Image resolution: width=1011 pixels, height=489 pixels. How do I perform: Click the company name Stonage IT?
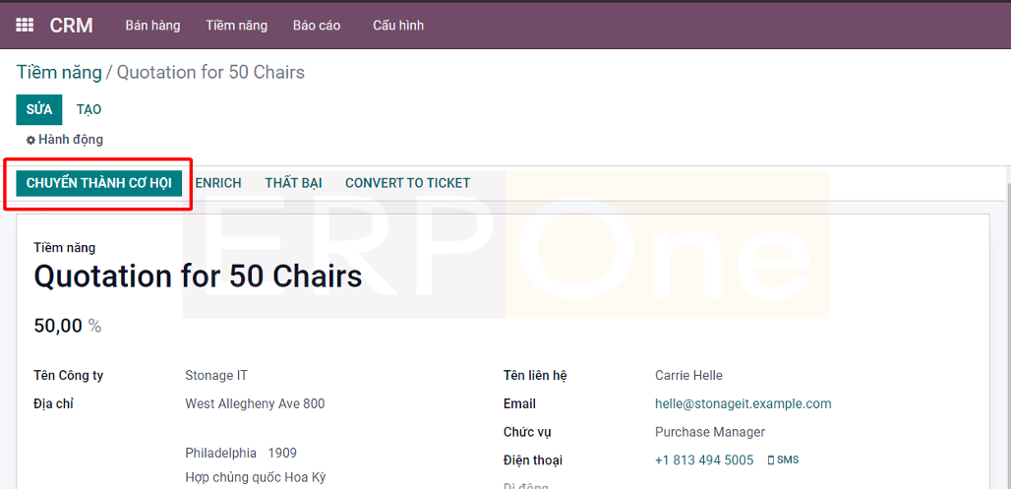click(x=216, y=376)
